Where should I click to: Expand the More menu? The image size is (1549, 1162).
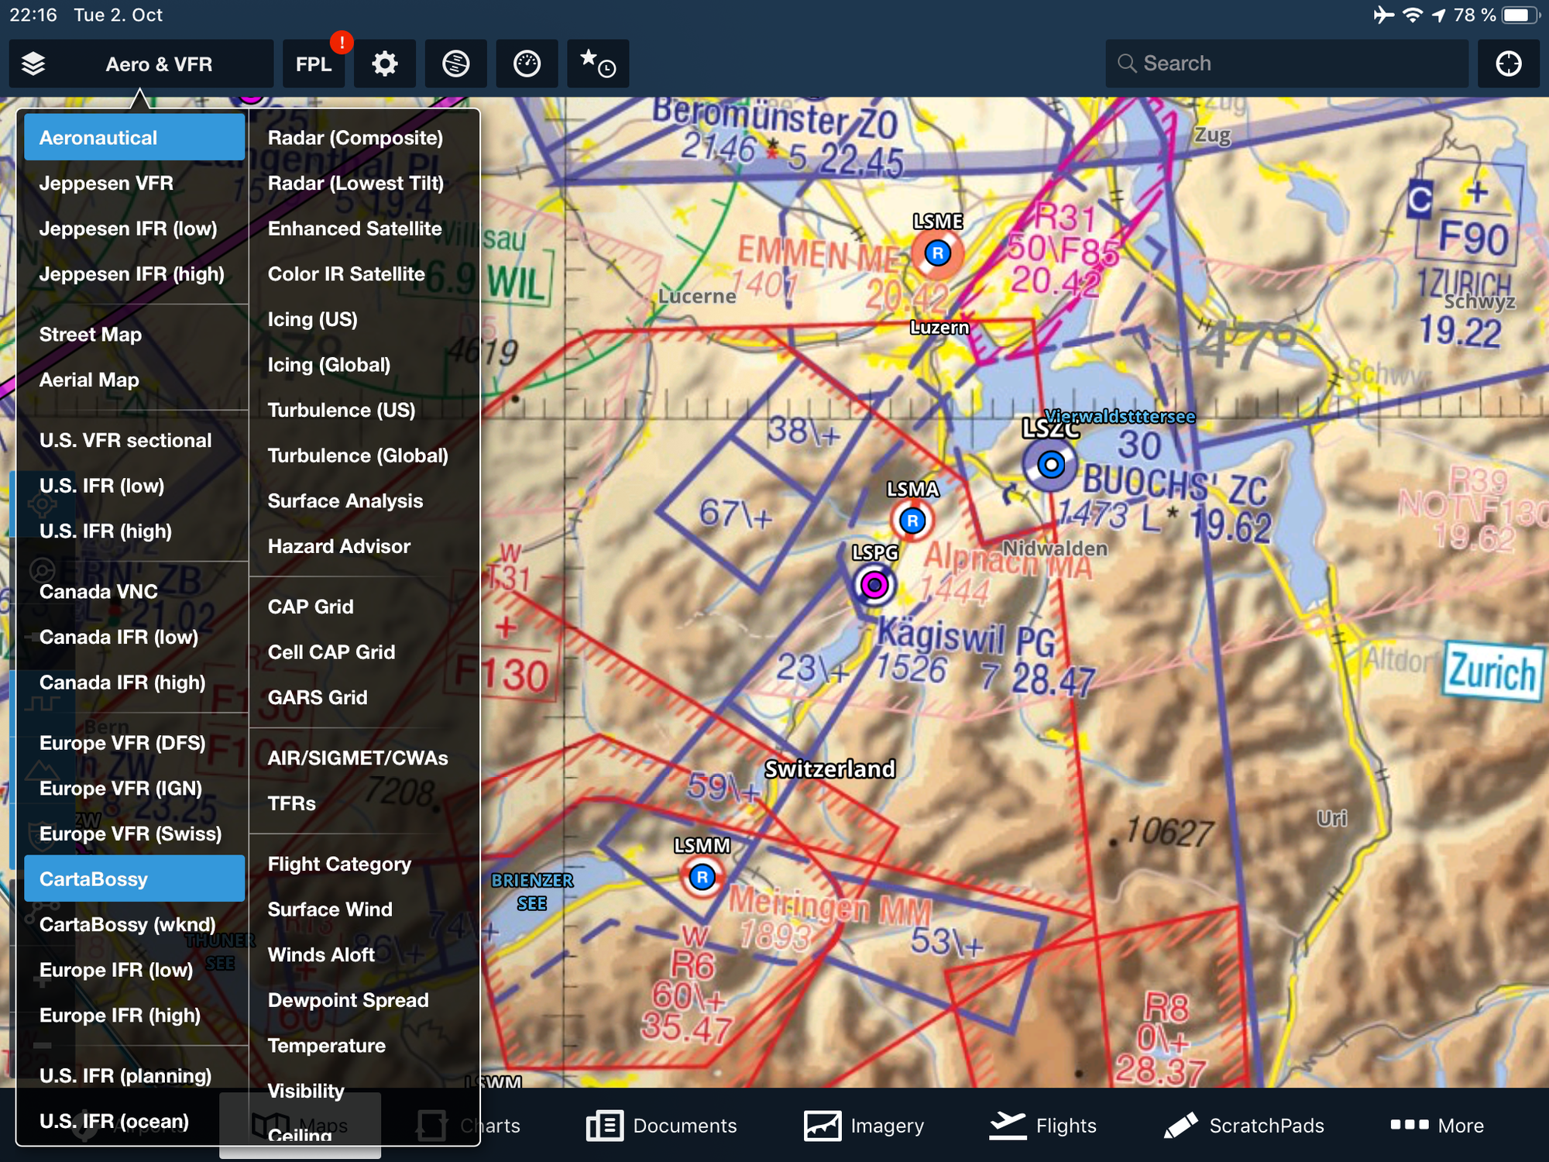coord(1437,1126)
